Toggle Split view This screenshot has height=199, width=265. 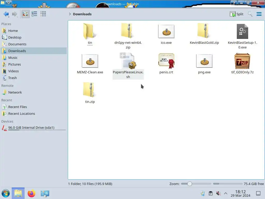(237, 14)
